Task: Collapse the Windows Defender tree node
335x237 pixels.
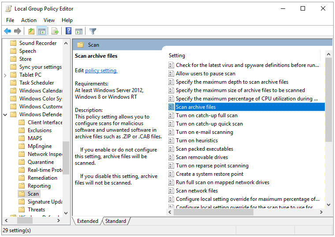Action: tap(5, 115)
